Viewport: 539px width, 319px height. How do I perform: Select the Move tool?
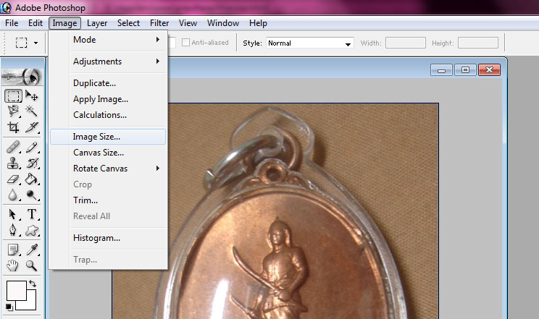click(32, 95)
